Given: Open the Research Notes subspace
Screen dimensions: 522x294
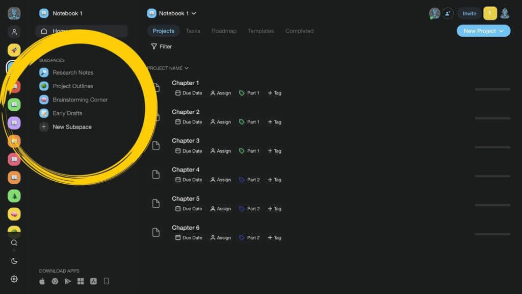Looking at the screenshot, I should 73,72.
